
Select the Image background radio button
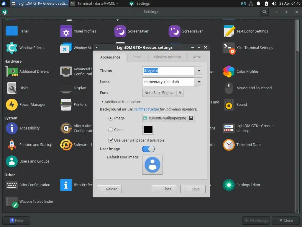[111, 118]
